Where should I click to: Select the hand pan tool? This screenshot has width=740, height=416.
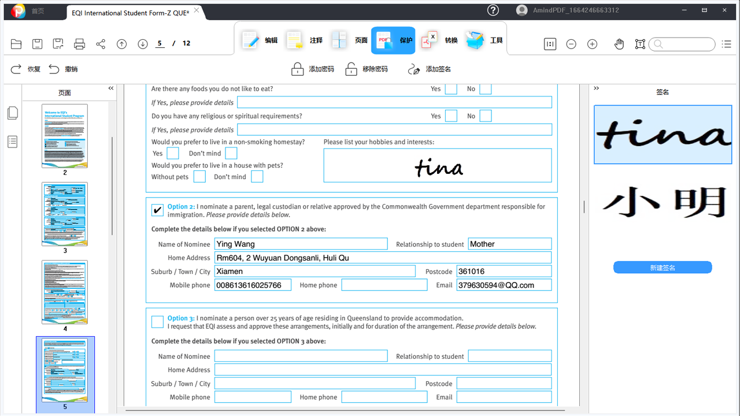pos(619,44)
